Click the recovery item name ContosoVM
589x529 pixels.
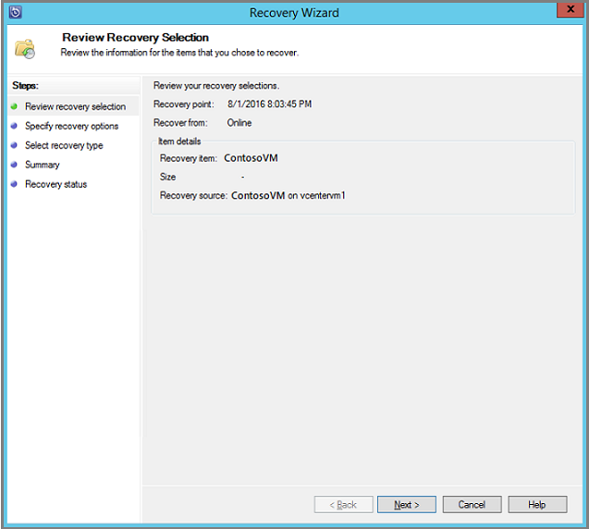click(x=251, y=158)
